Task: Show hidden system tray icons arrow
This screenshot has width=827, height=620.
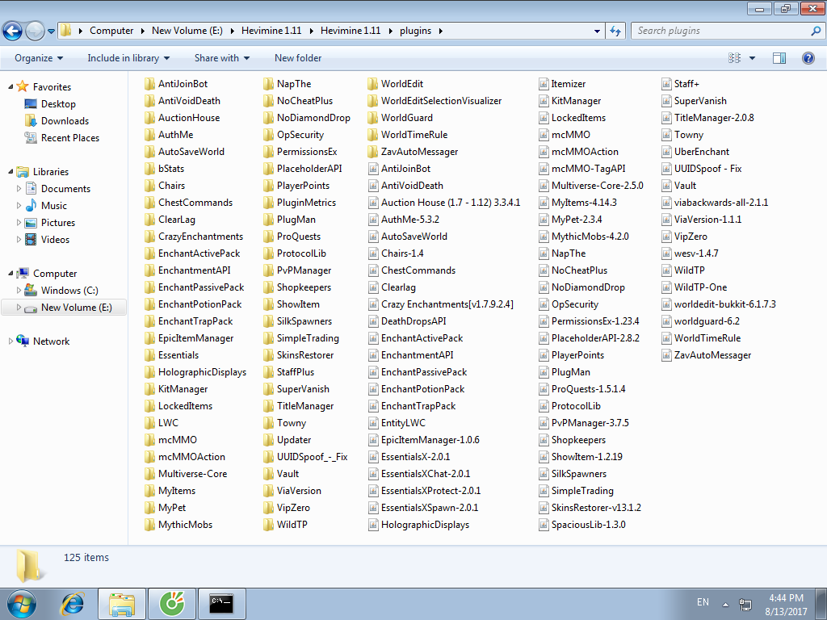Action: coord(725,604)
